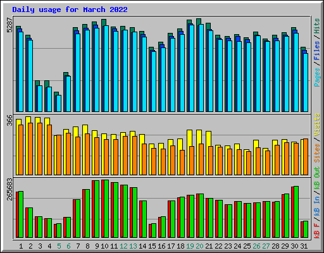
Task: Click the 5287 y-axis value
Action: [x=9, y=25]
